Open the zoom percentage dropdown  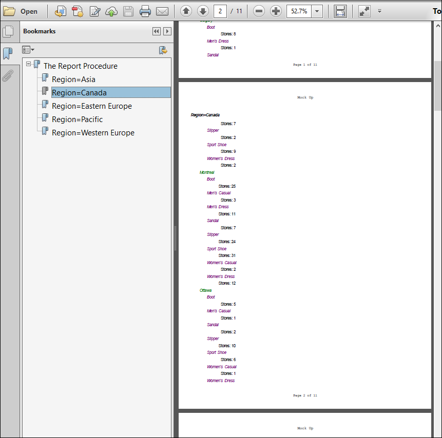click(317, 11)
